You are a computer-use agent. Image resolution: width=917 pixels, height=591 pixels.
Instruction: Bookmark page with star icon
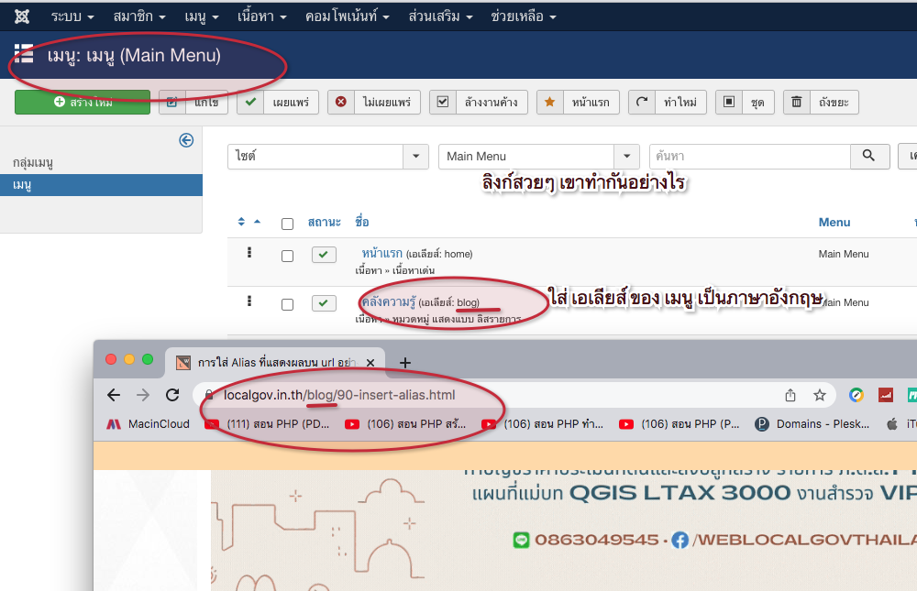(x=819, y=395)
